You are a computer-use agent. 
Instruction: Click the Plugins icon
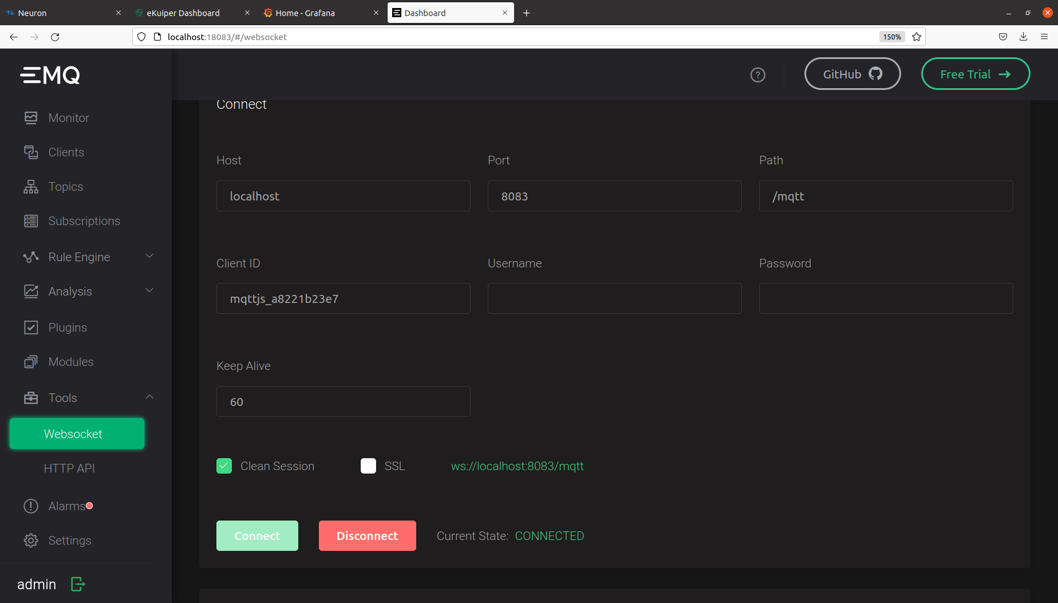point(31,328)
